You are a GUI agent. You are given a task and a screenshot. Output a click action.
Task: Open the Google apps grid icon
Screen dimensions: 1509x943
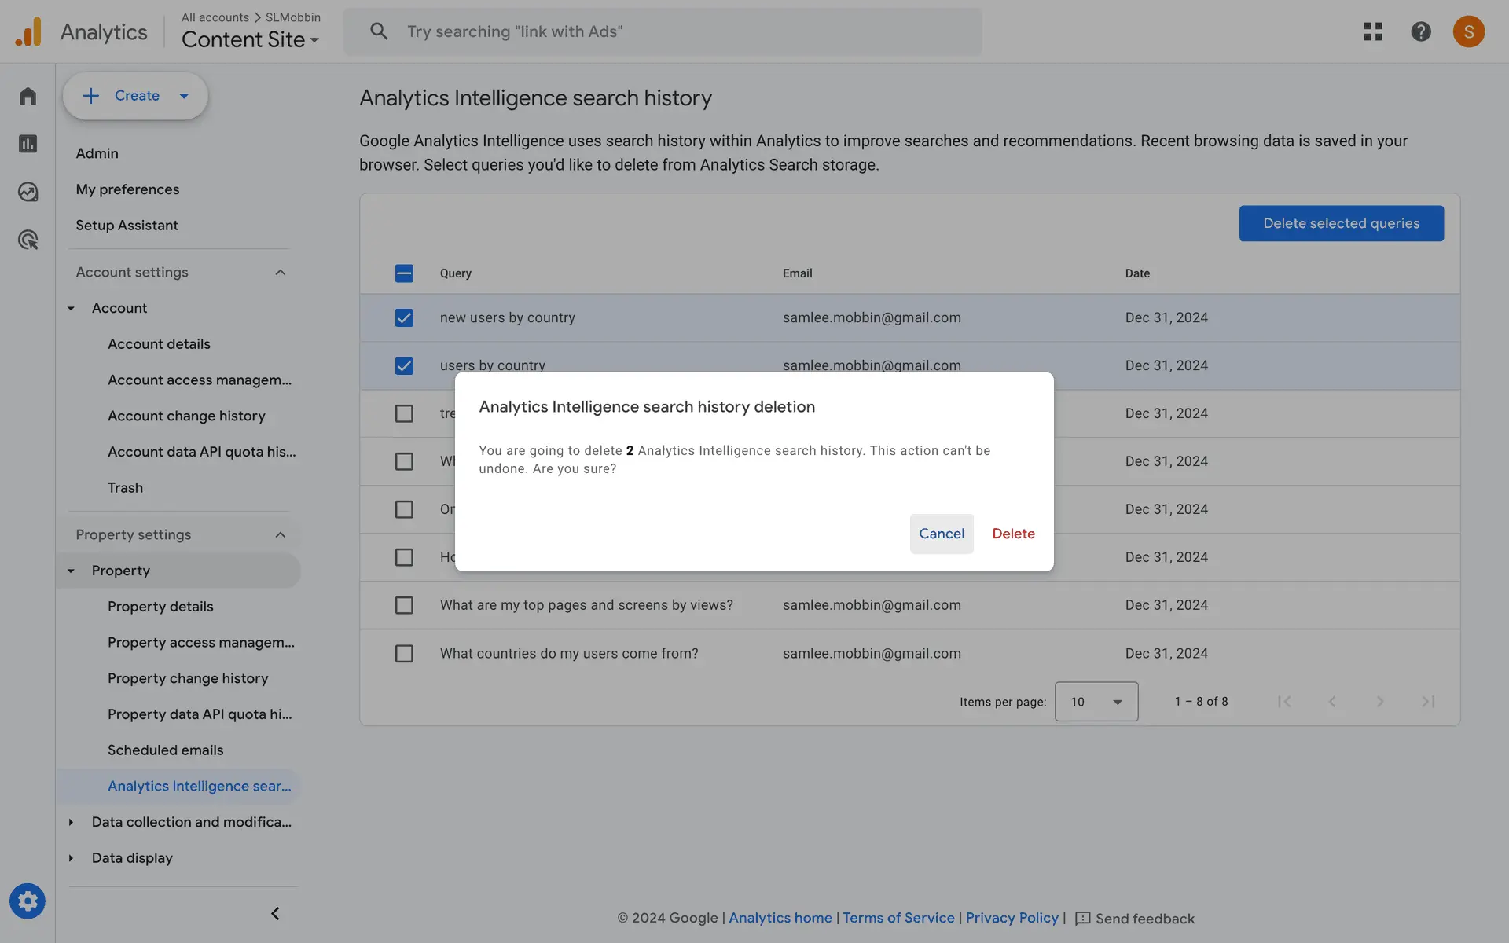point(1373,31)
